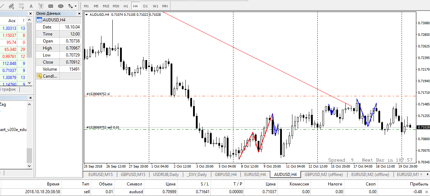Select the Fibonacci retracement tool
The image size is (430, 196).
pos(21,6)
